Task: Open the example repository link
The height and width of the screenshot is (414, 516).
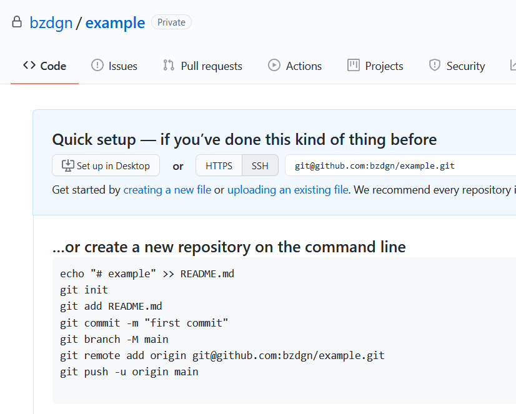Action: 115,22
